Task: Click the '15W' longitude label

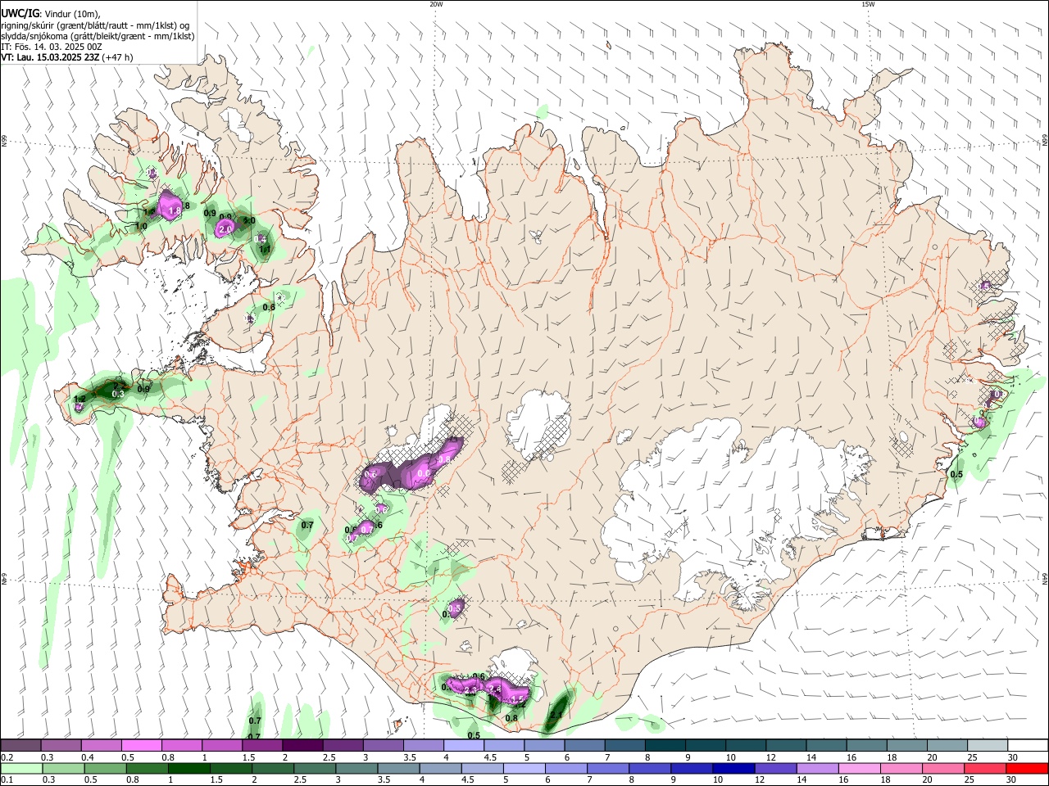Action: [x=868, y=4]
